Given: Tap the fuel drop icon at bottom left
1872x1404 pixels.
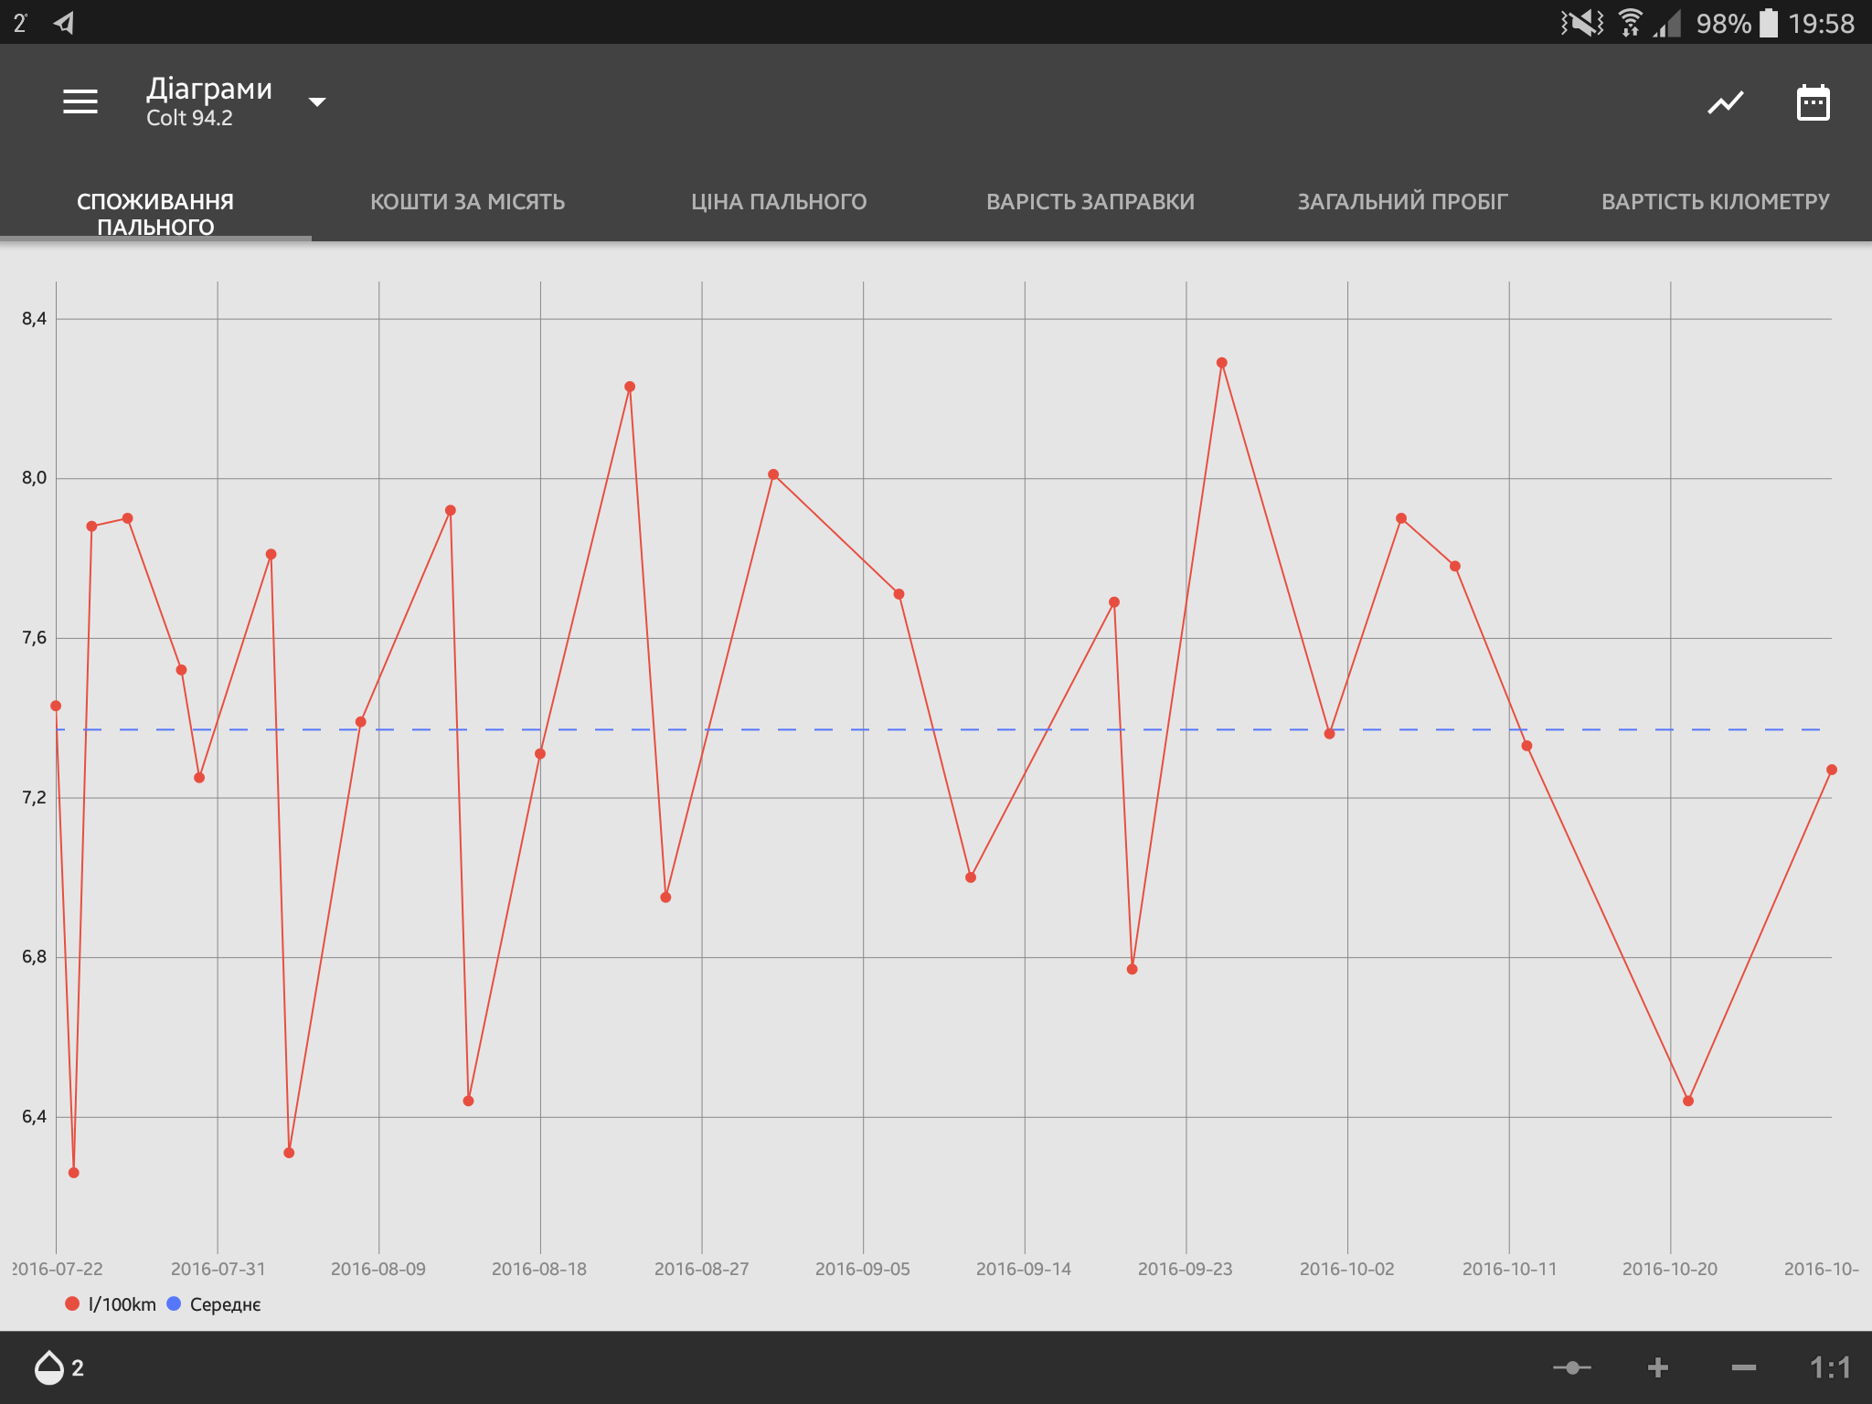Looking at the screenshot, I should tap(49, 1367).
